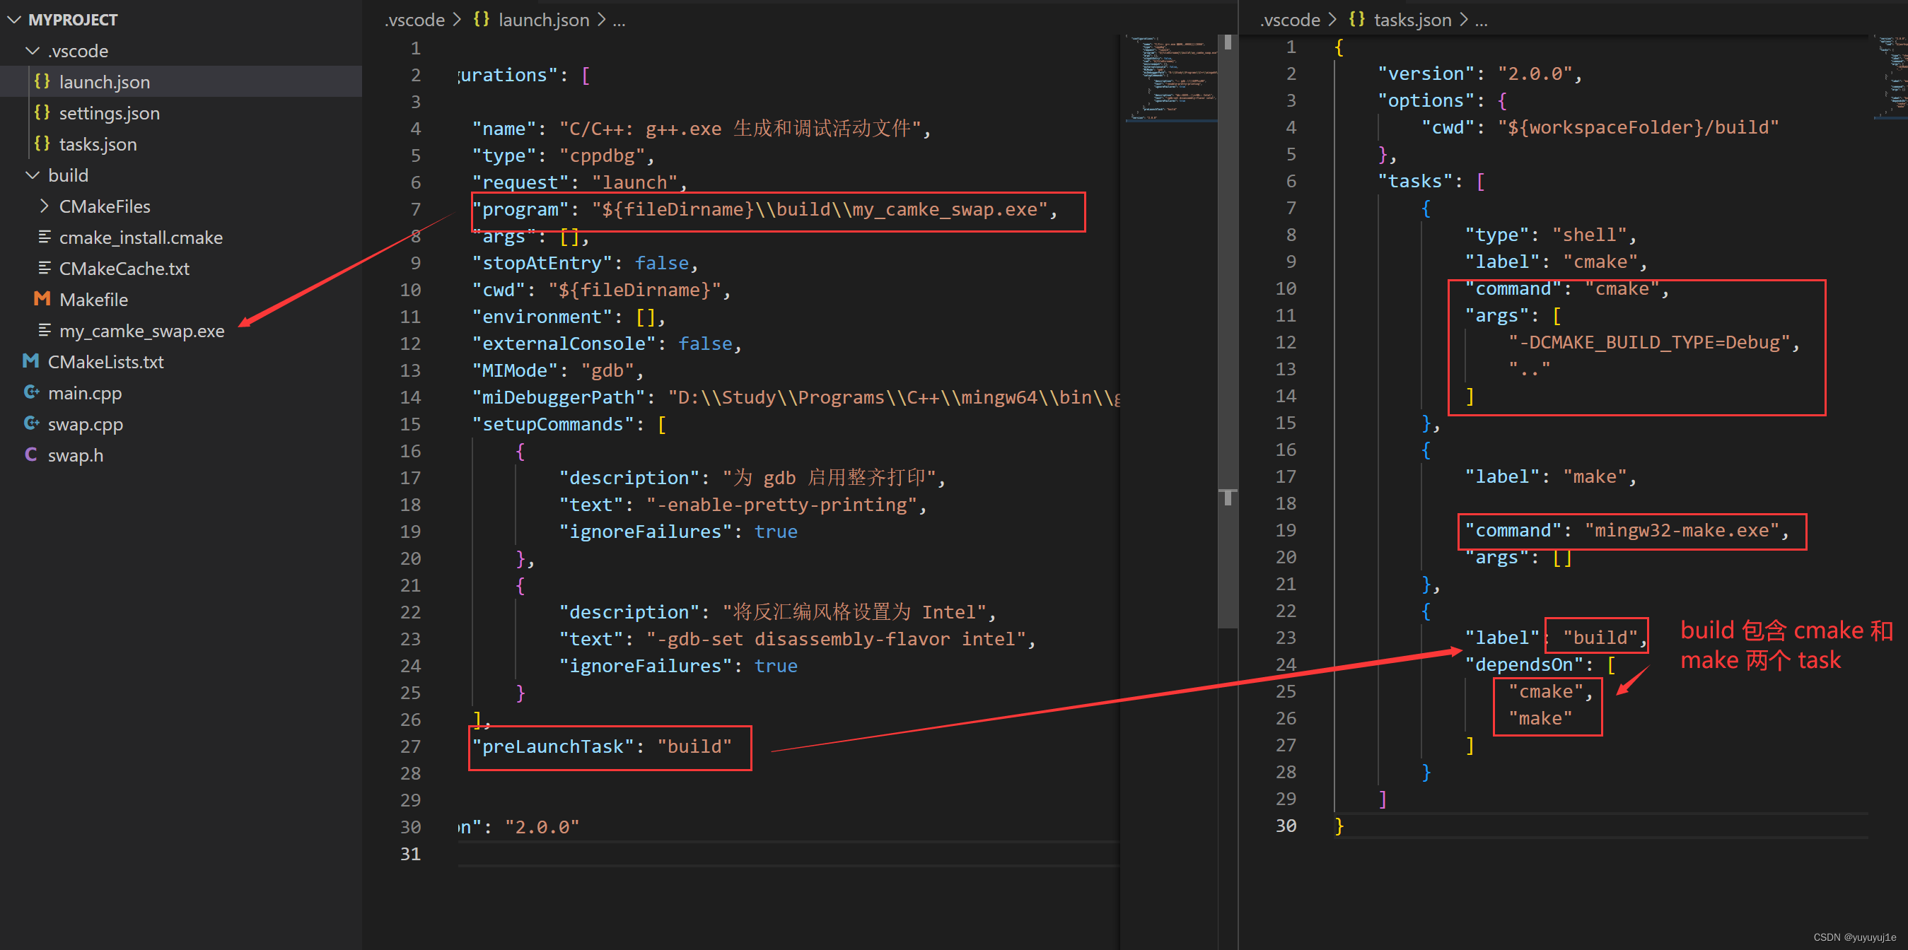Click the file icon beside cmake_install.cmake
This screenshot has height=950, width=1908.
coord(45,237)
